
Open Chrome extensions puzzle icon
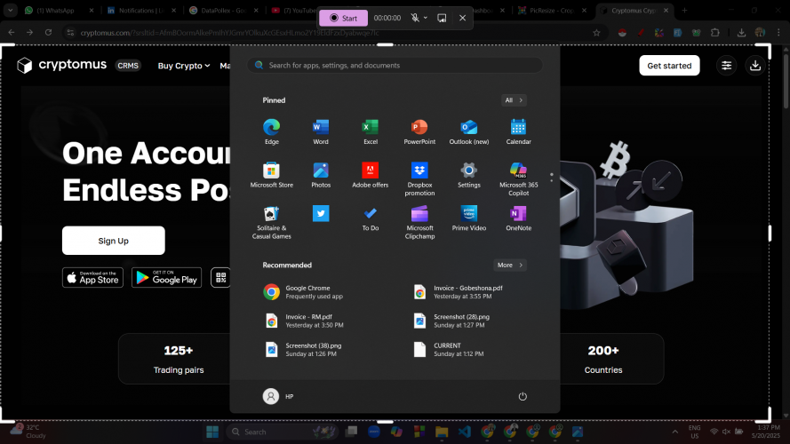[x=714, y=33]
